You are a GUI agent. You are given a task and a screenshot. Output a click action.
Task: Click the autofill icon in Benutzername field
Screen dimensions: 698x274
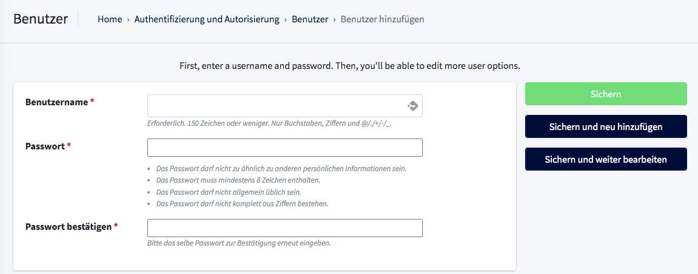412,106
